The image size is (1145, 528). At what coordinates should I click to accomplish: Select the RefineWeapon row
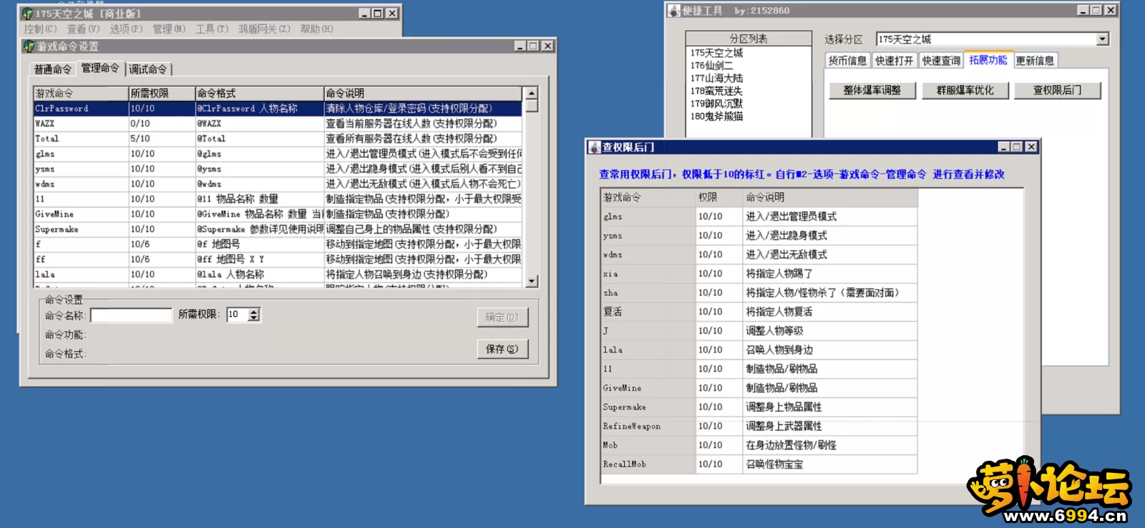tap(759, 426)
